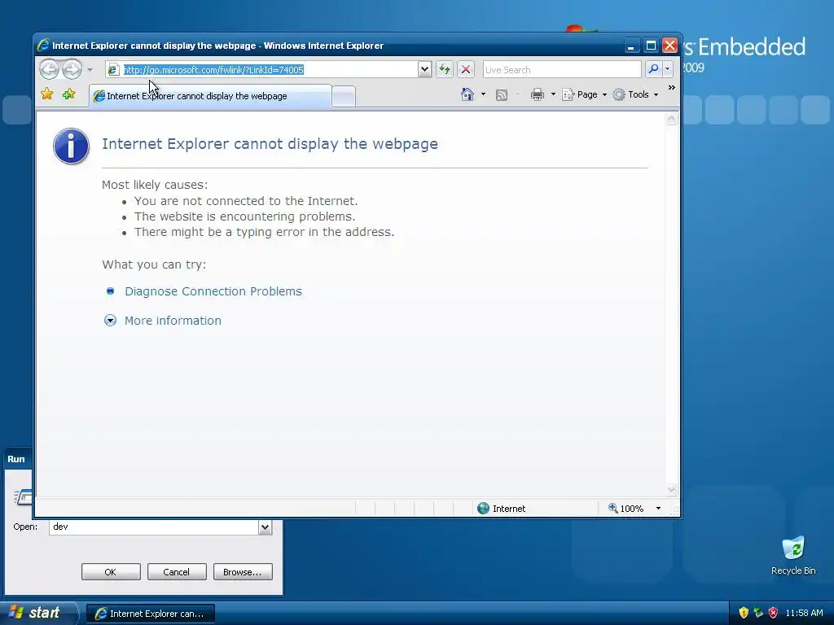Click Add to Favorites star-plus icon
Image resolution: width=834 pixels, height=625 pixels.
coord(68,94)
